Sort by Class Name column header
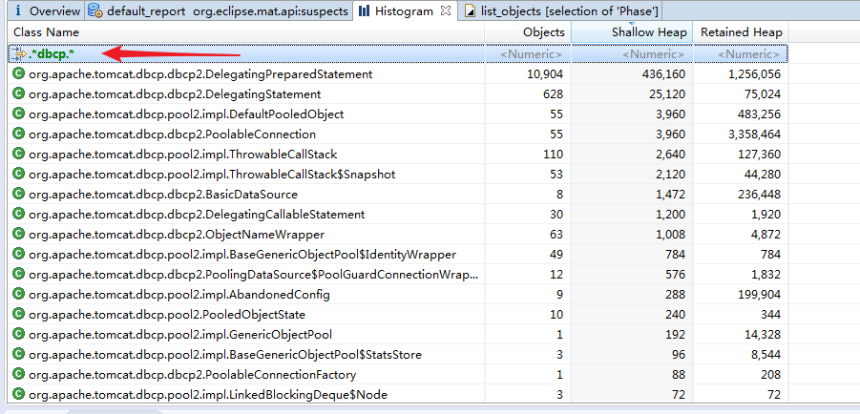 46,32
